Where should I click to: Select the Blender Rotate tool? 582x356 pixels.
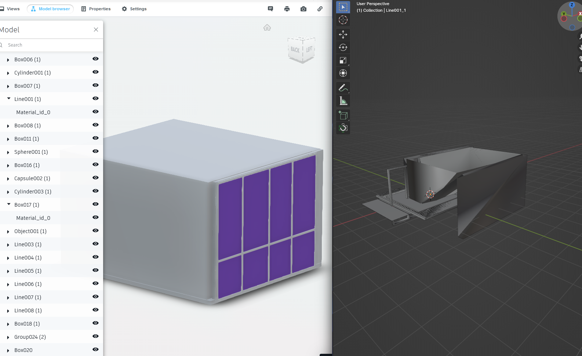(x=343, y=47)
